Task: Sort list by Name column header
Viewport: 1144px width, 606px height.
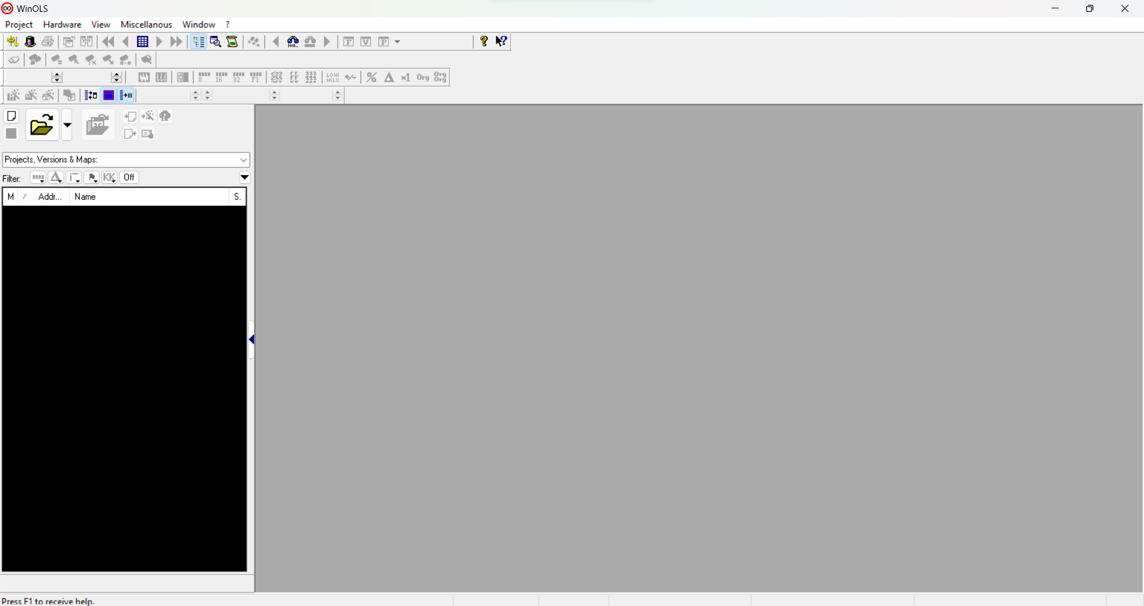Action: 149,197
